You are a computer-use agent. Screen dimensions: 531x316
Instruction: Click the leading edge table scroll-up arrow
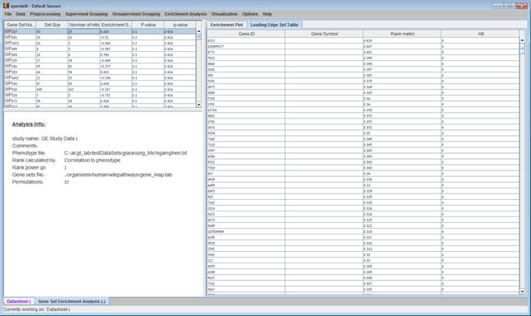click(522, 40)
